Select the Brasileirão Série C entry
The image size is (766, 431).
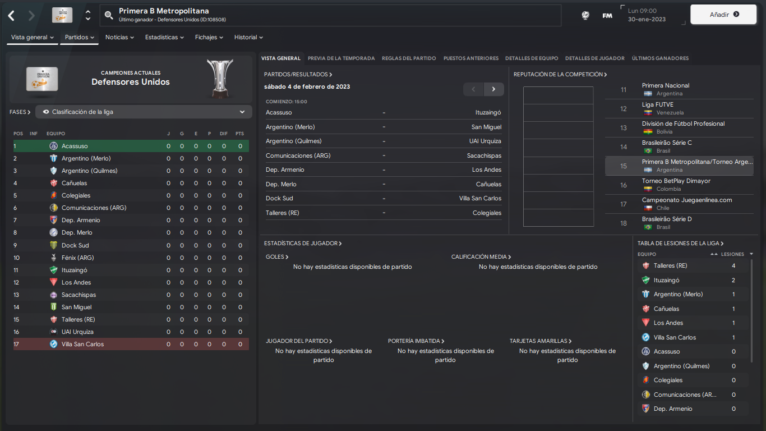pyautogui.click(x=679, y=147)
